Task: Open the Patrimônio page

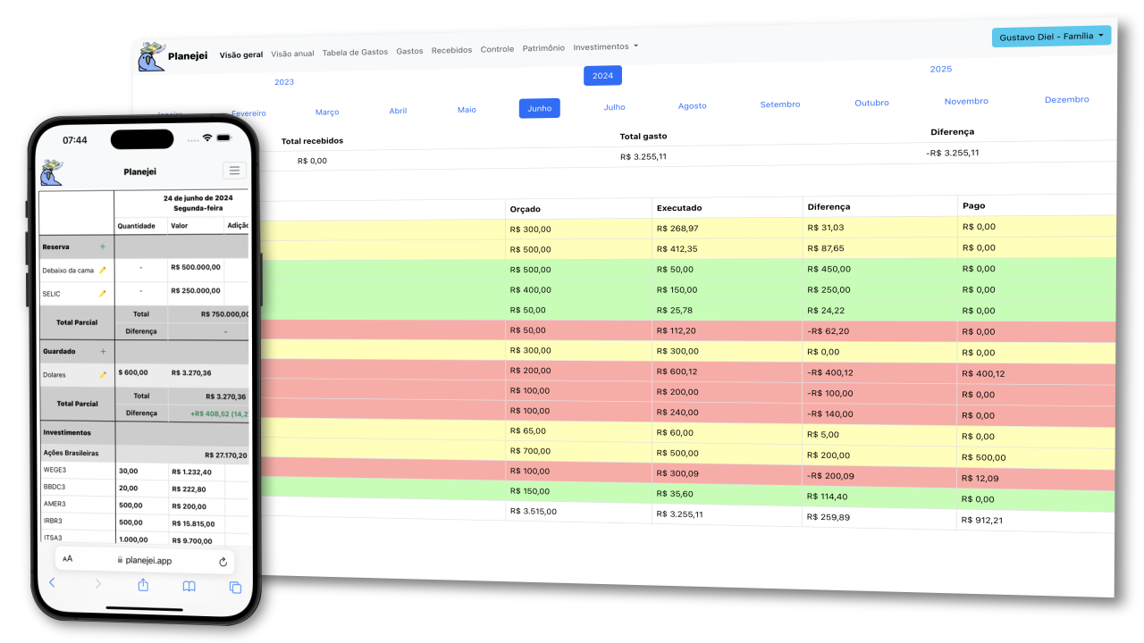Action: (x=543, y=48)
